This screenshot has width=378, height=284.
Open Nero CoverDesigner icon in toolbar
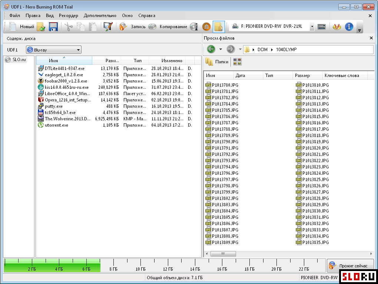click(336, 27)
